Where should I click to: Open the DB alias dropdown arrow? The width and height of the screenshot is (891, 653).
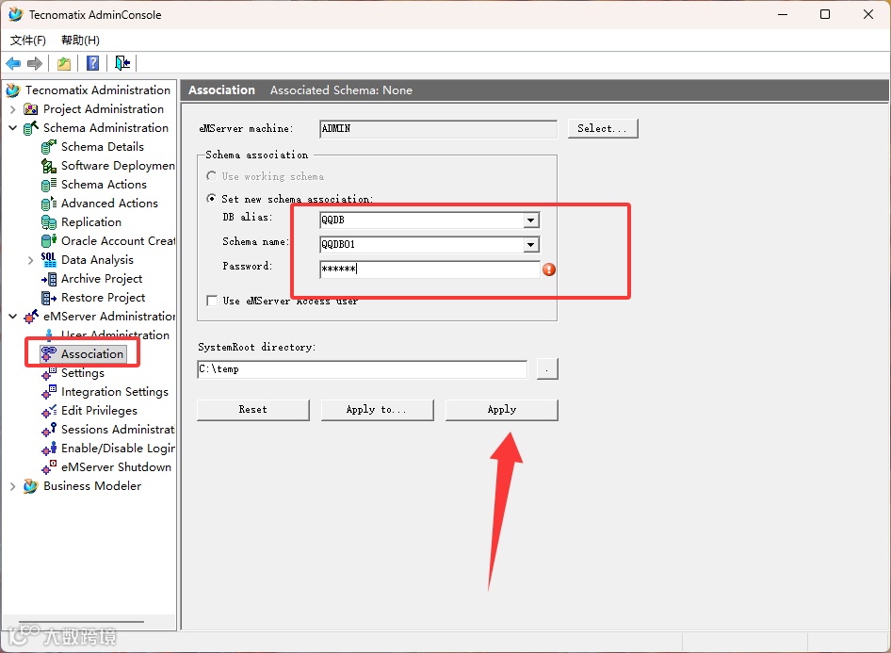530,220
